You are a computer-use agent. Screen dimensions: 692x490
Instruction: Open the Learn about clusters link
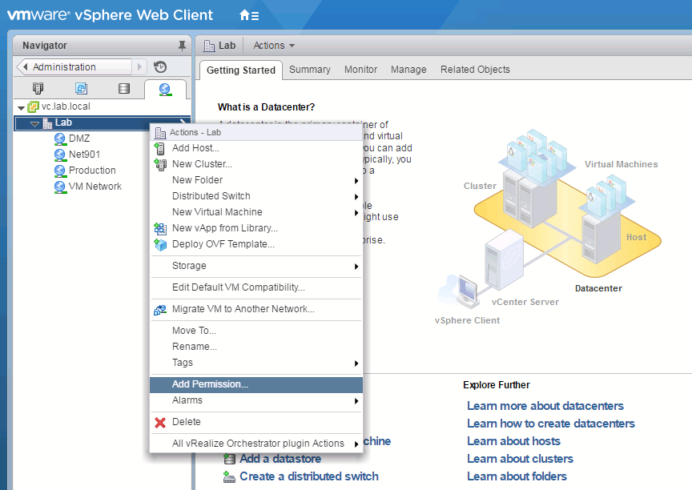(x=520, y=458)
